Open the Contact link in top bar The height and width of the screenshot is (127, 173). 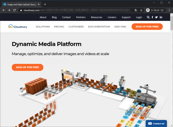coord(66,17)
